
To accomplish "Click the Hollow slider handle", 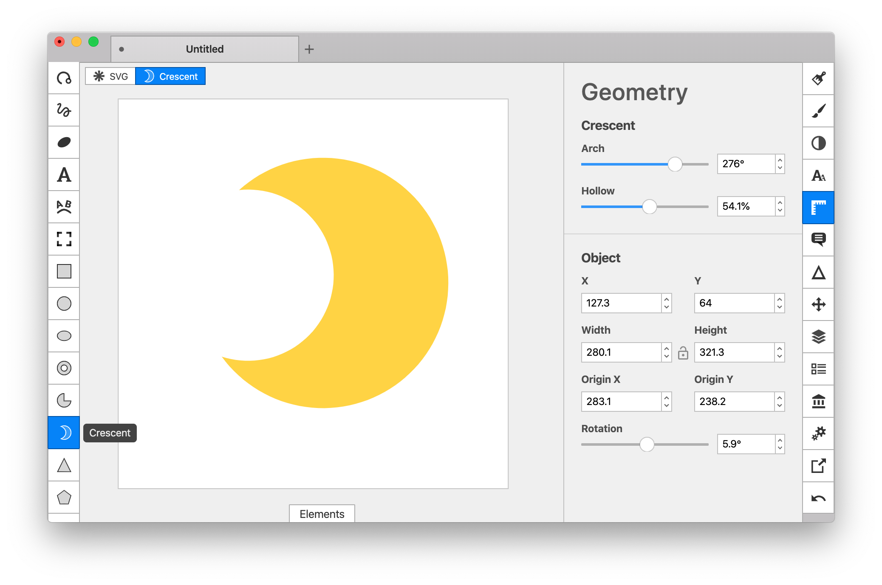I will click(x=650, y=207).
